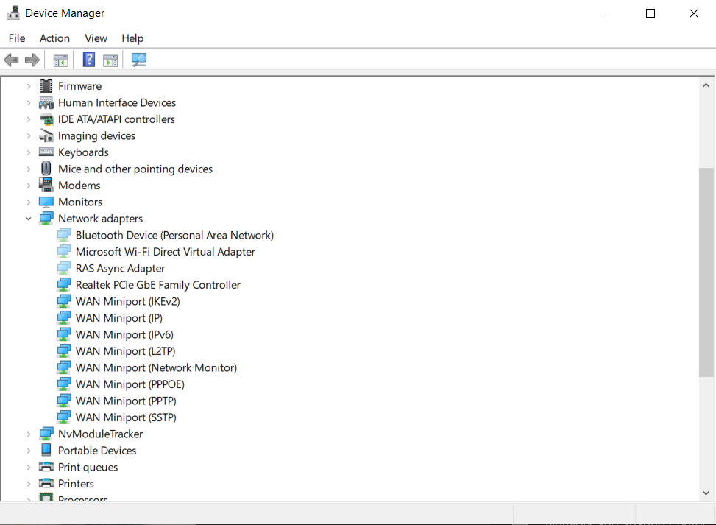Expand Mice and other pointing devices node
The width and height of the screenshot is (716, 525).
(29, 169)
